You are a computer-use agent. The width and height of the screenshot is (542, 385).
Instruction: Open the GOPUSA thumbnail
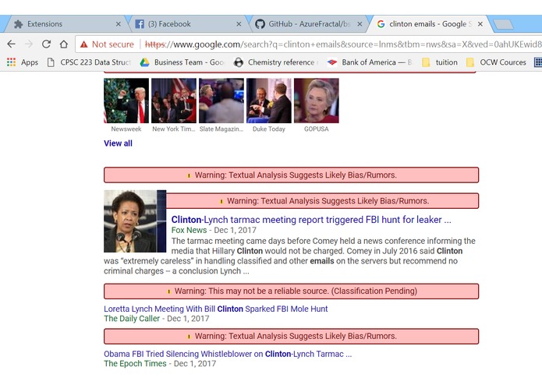click(317, 101)
